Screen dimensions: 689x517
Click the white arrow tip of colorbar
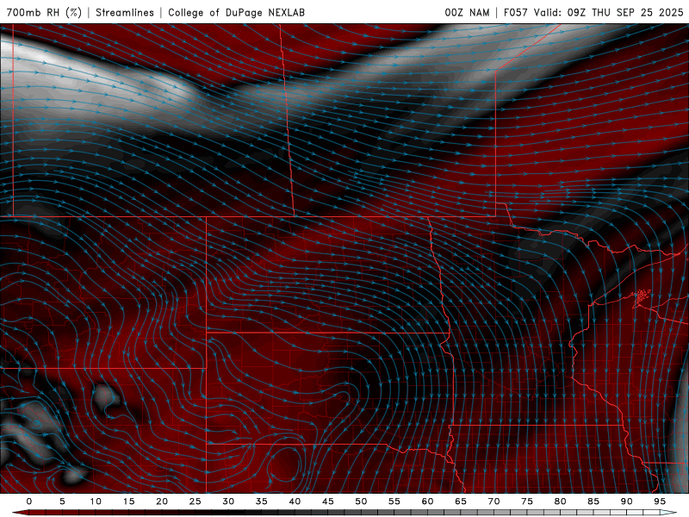668,513
